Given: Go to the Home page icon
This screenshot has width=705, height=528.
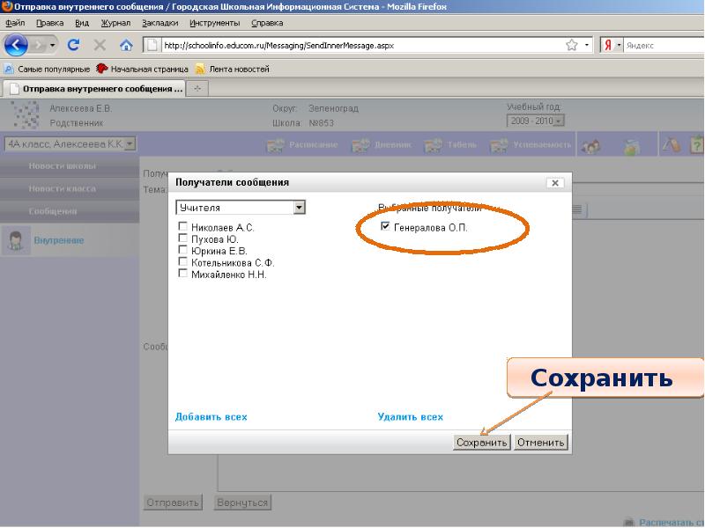Looking at the screenshot, I should point(126,45).
